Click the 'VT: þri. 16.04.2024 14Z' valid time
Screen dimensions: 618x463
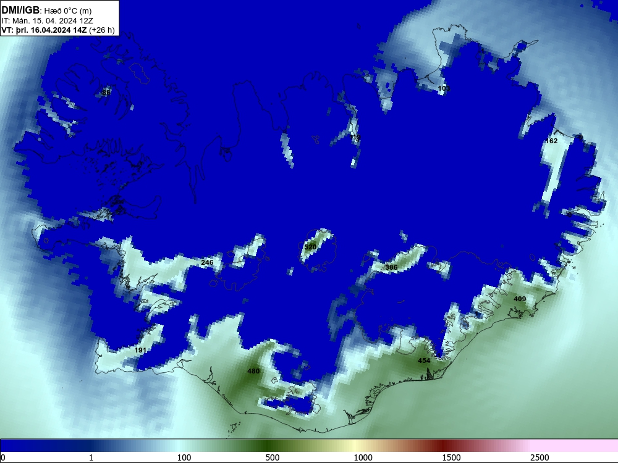click(44, 30)
